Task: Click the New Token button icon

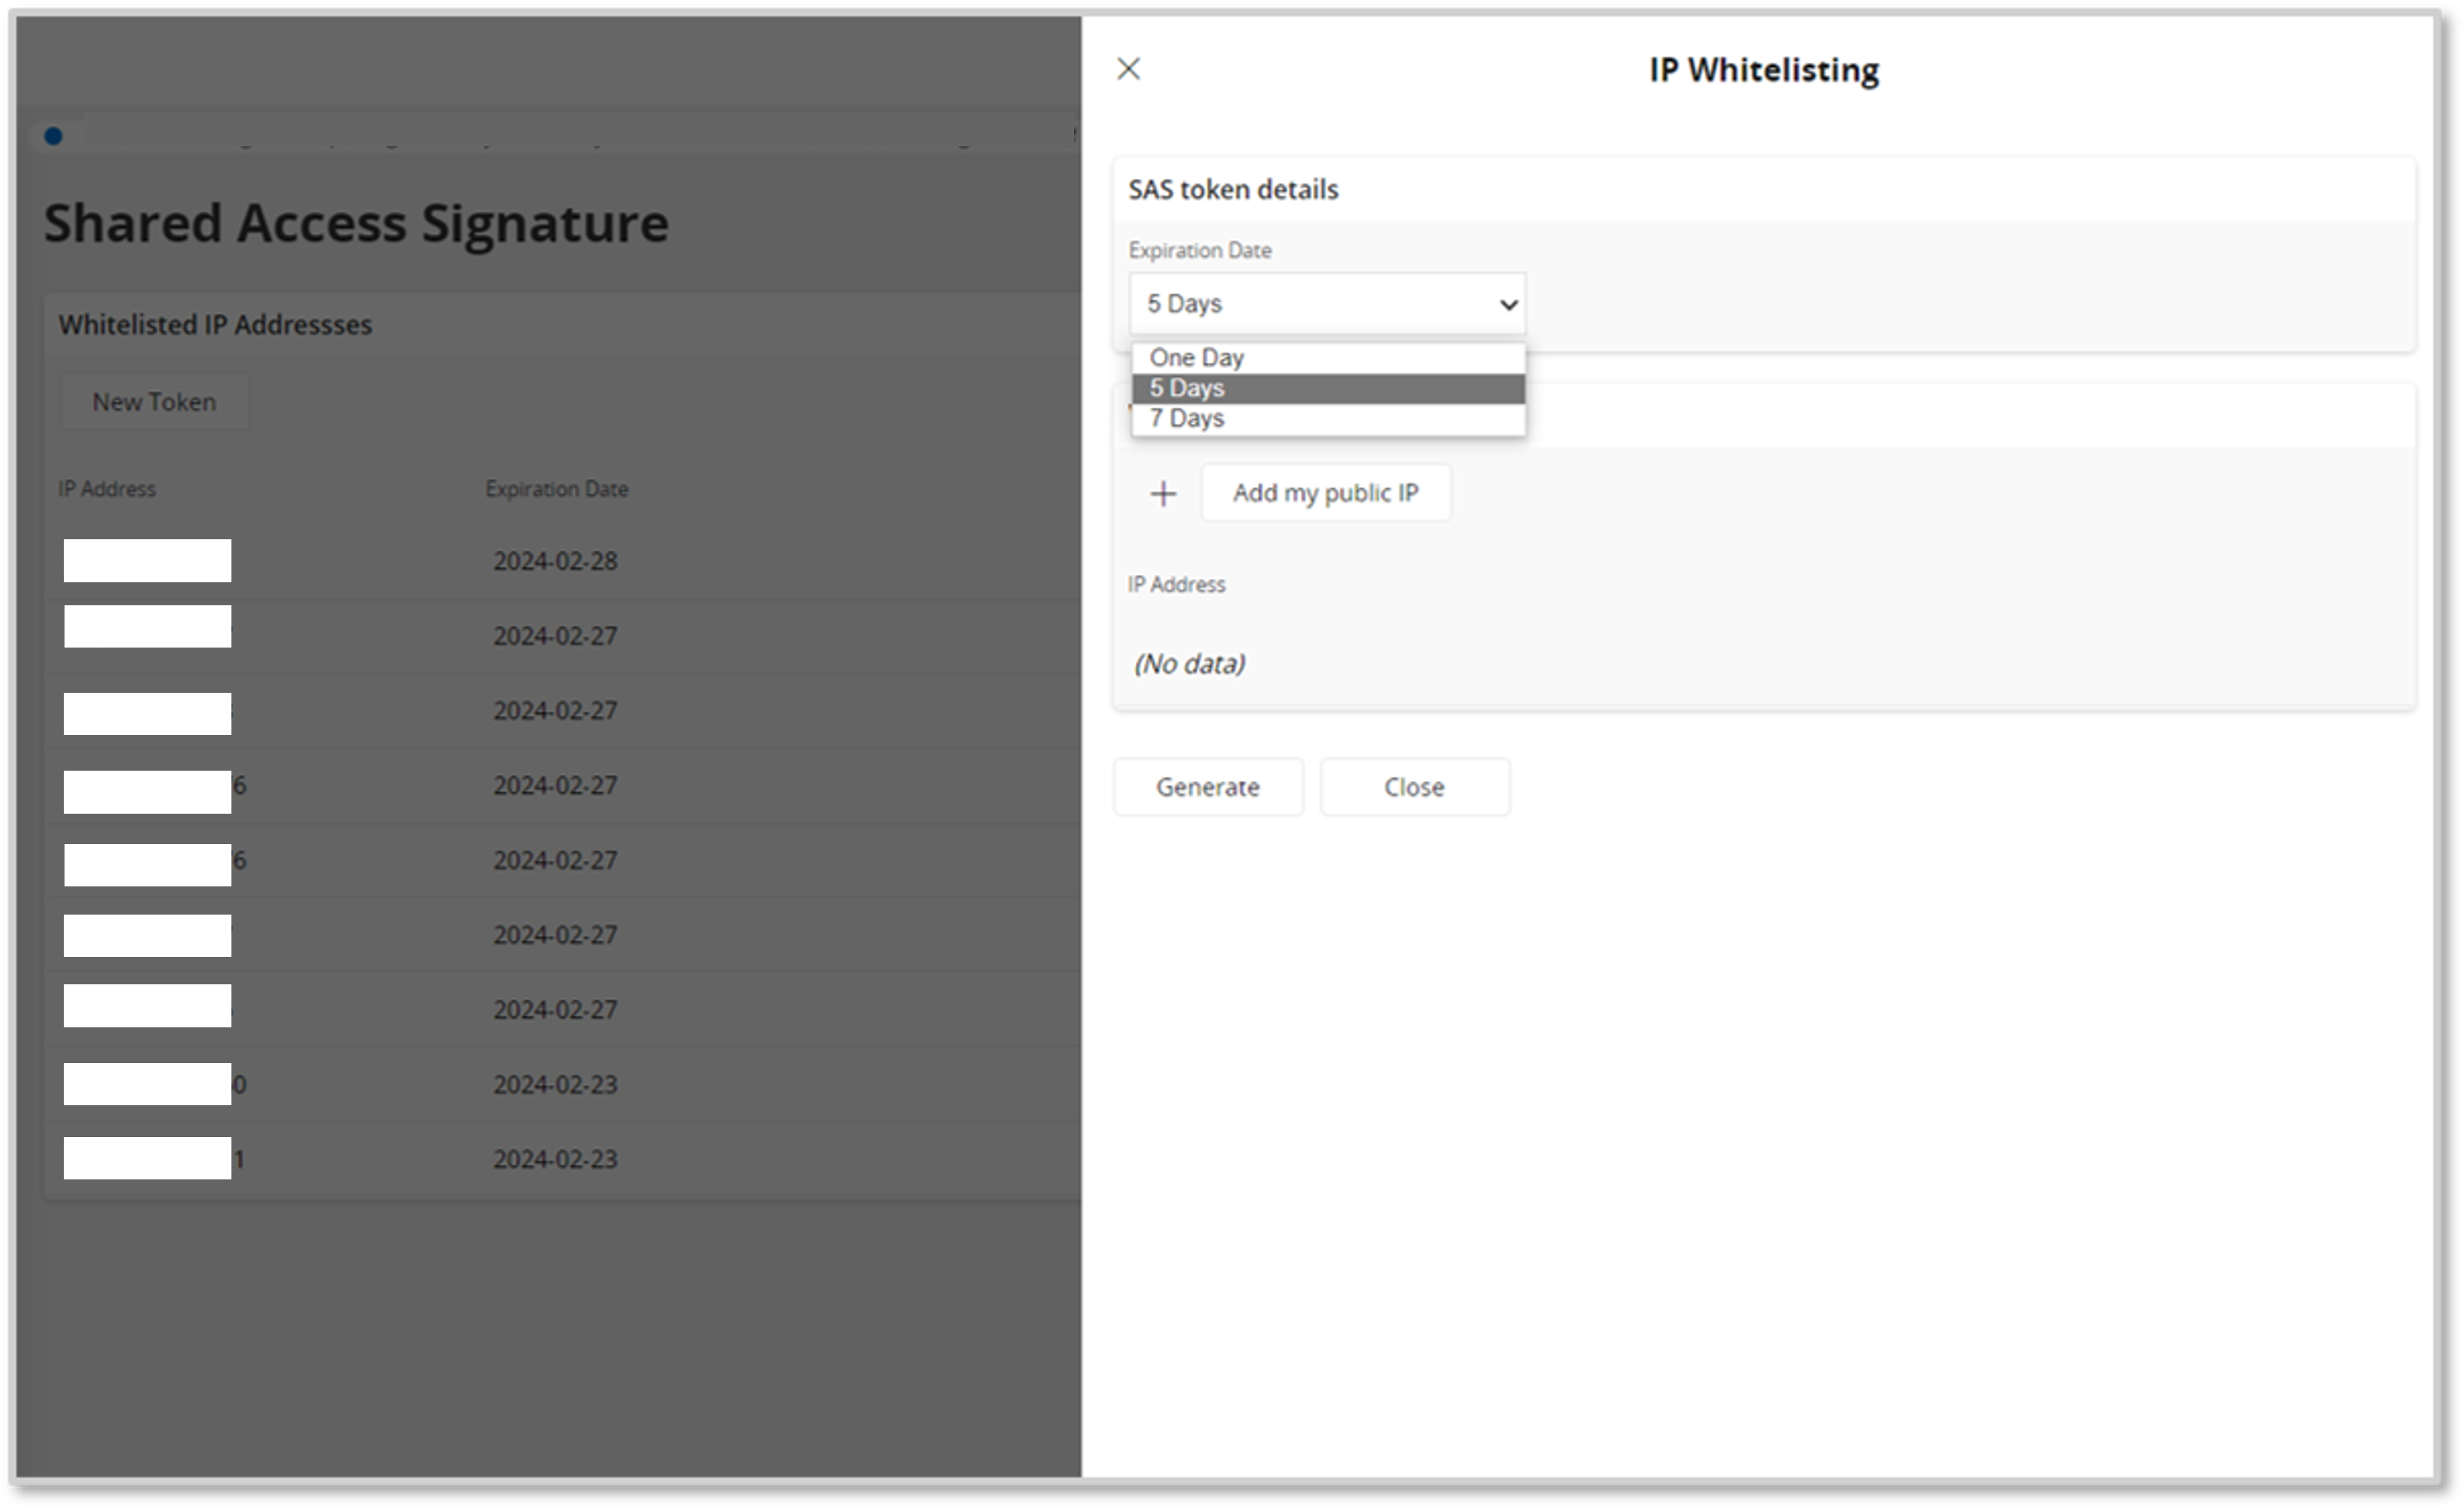Action: coord(155,401)
